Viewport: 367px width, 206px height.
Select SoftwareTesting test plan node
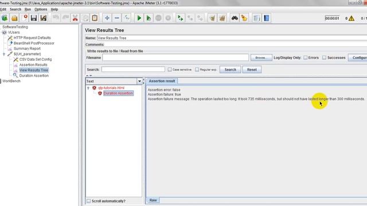click(x=15, y=27)
